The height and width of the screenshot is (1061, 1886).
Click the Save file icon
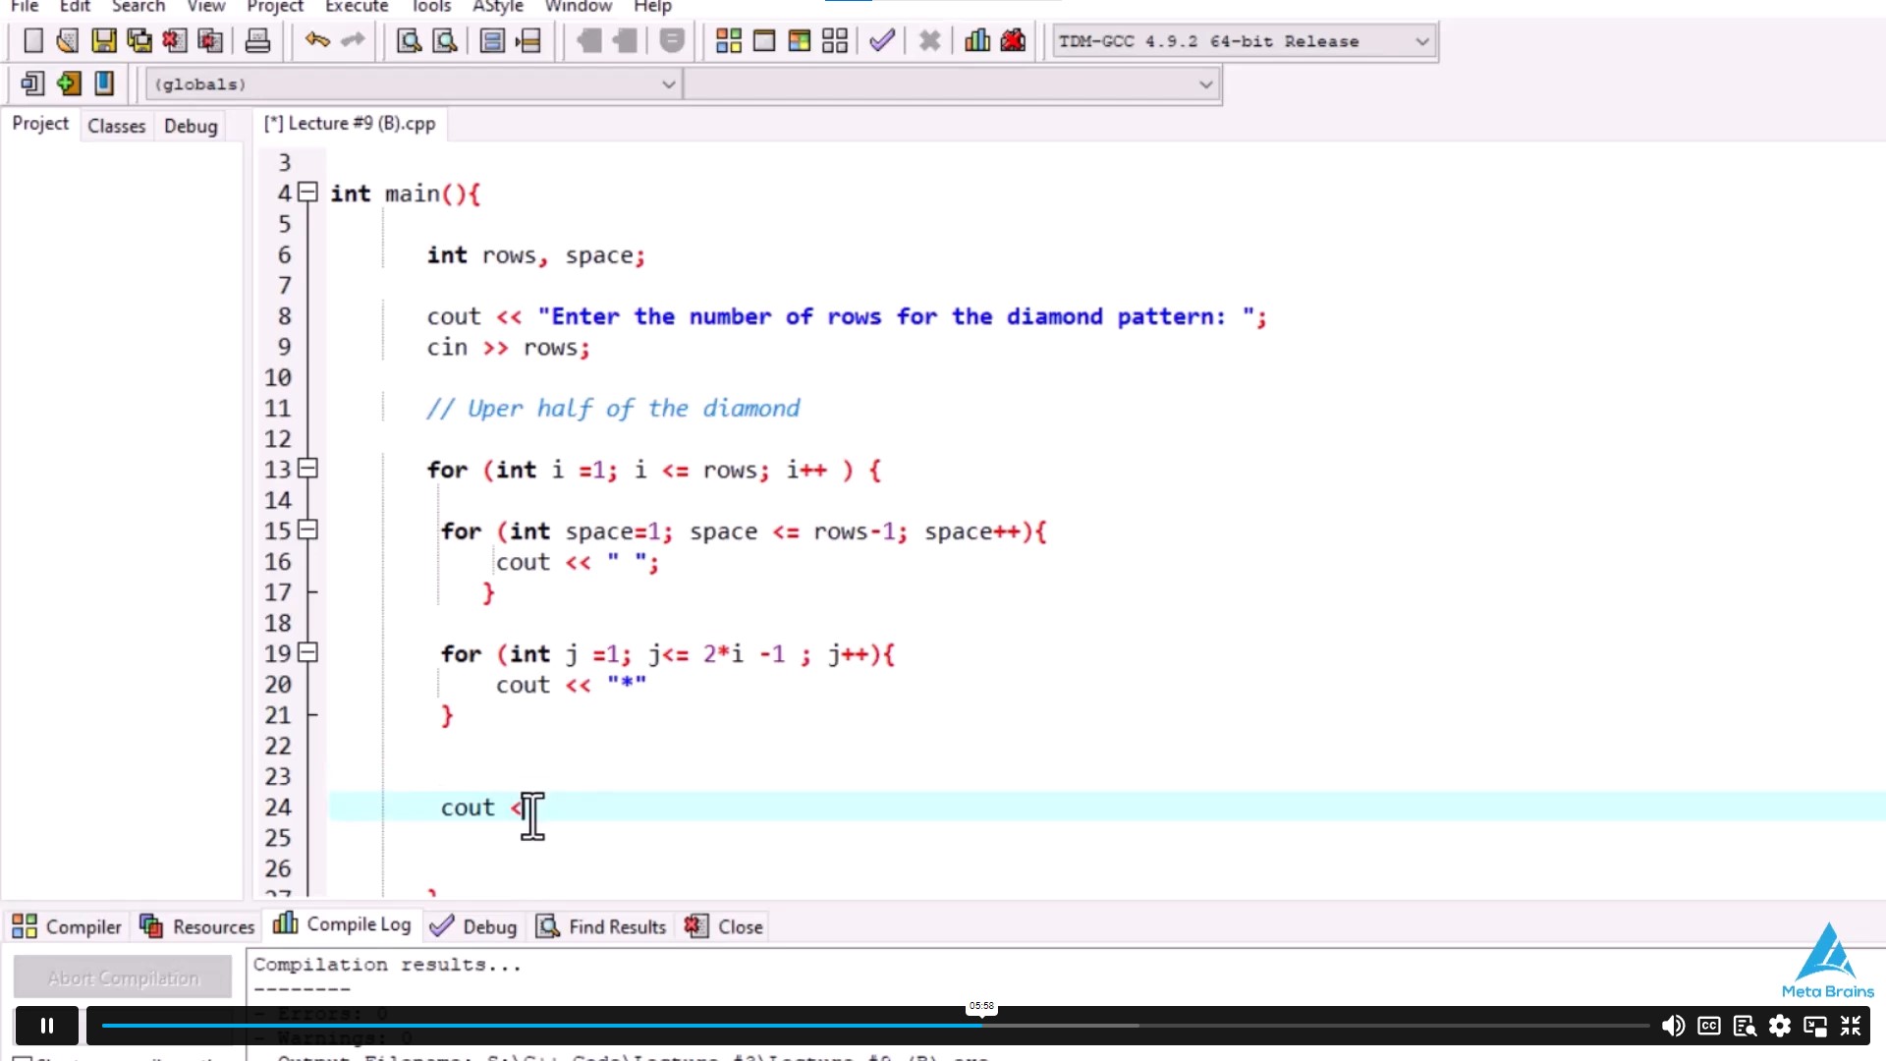click(x=103, y=40)
